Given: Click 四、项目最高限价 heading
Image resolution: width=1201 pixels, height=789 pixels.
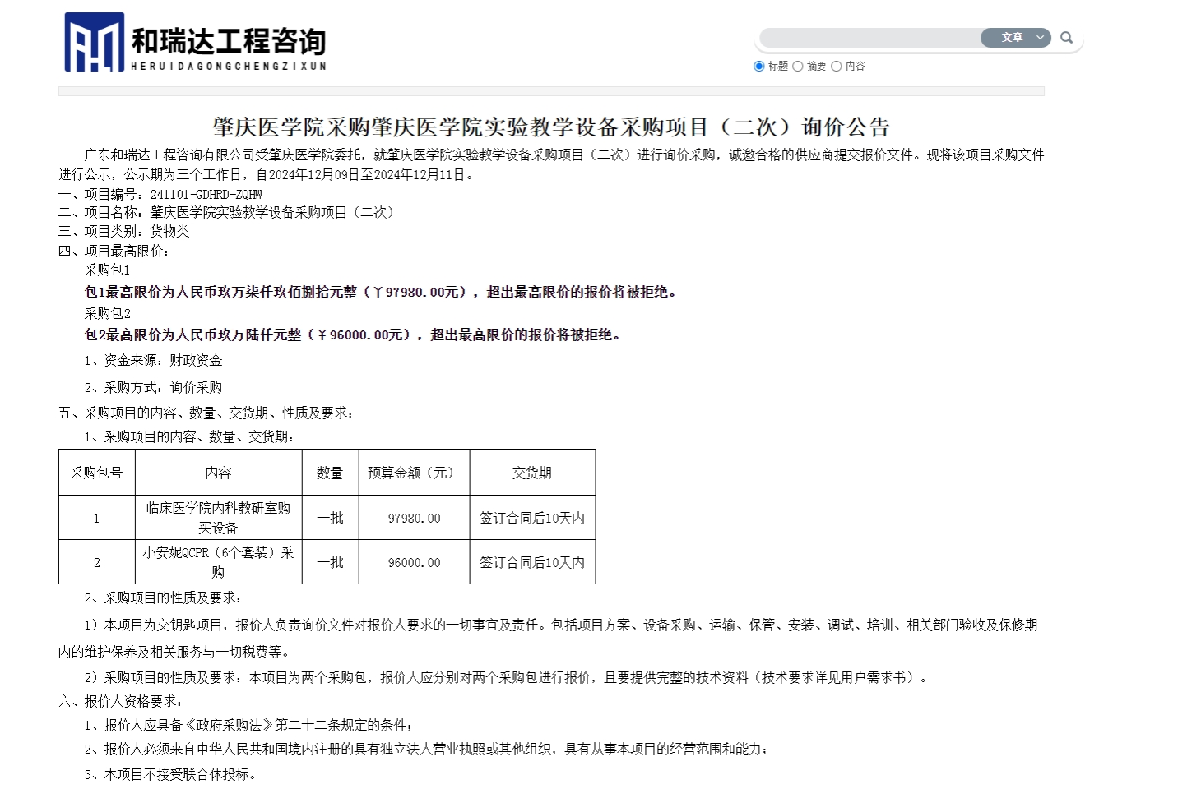Looking at the screenshot, I should pyautogui.click(x=114, y=251).
